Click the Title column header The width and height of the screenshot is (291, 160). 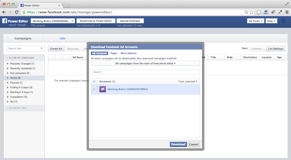pyautogui.click(x=213, y=57)
